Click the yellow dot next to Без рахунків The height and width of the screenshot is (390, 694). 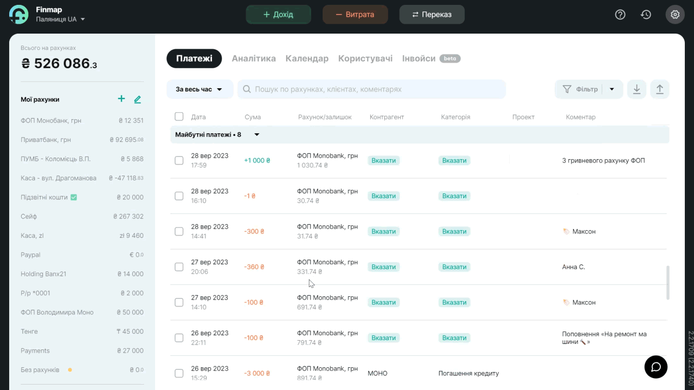click(70, 370)
